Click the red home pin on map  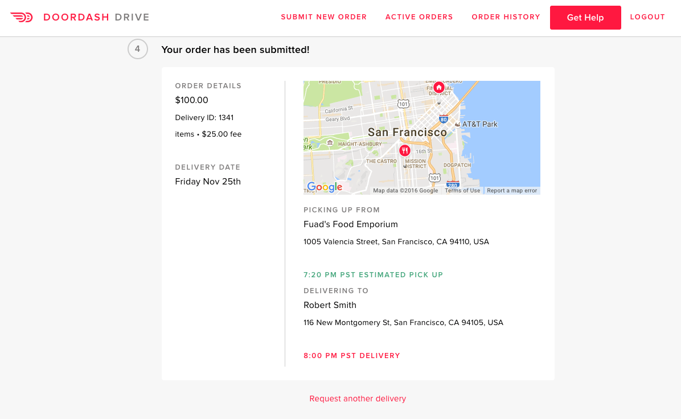(x=438, y=88)
